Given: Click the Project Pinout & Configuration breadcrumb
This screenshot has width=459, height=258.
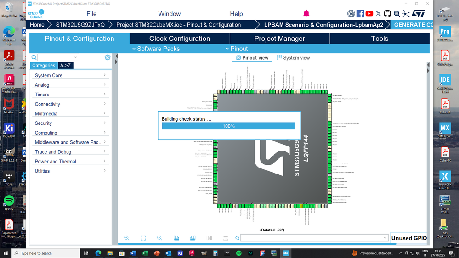Looking at the screenshot, I should [179, 25].
